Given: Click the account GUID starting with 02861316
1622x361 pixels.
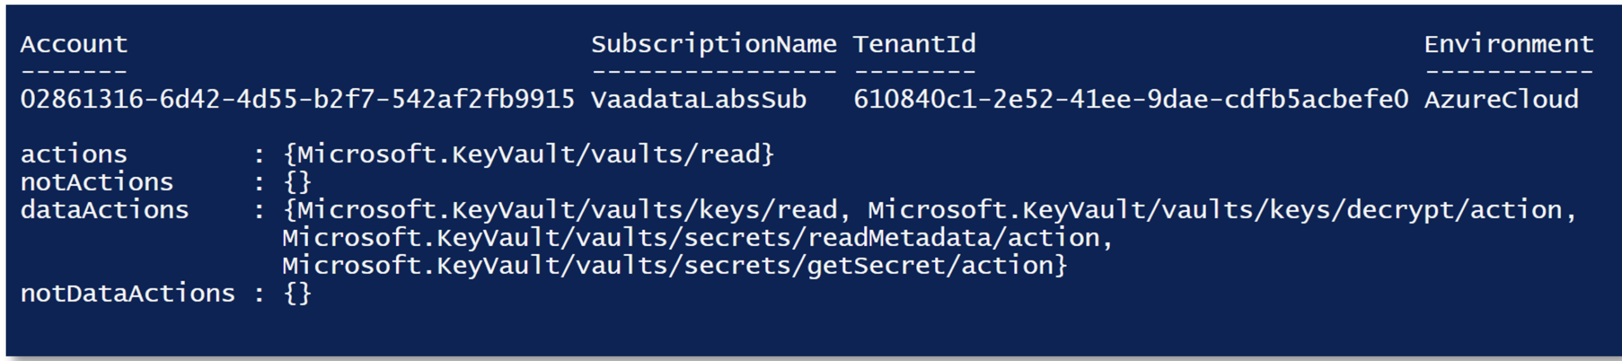Looking at the screenshot, I should [x=297, y=99].
